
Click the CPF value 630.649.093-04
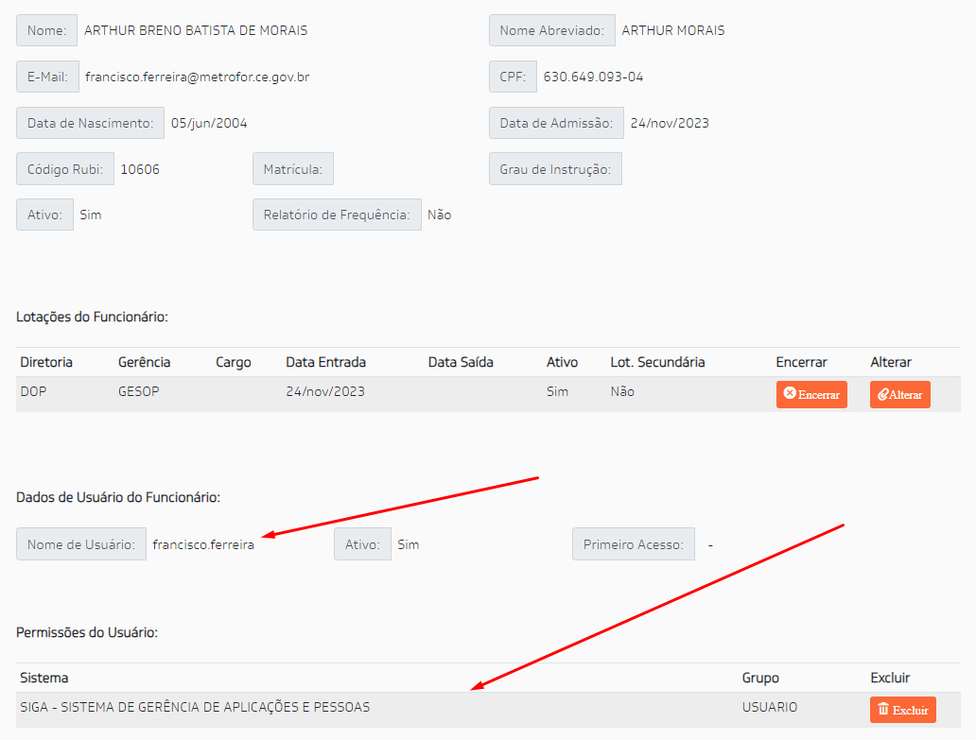coord(593,77)
